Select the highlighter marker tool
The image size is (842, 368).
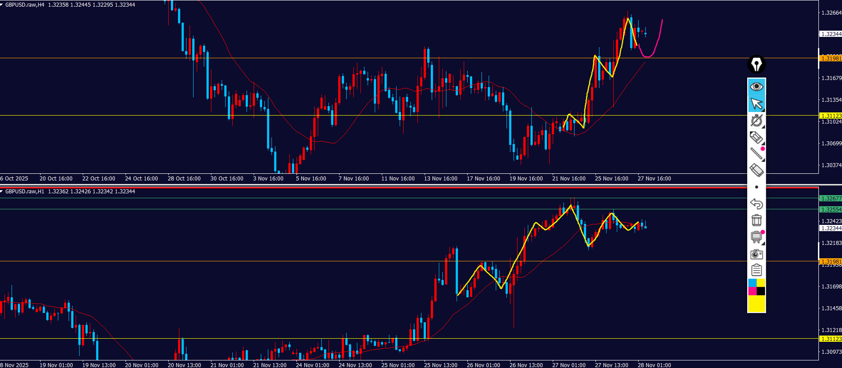pos(756,137)
